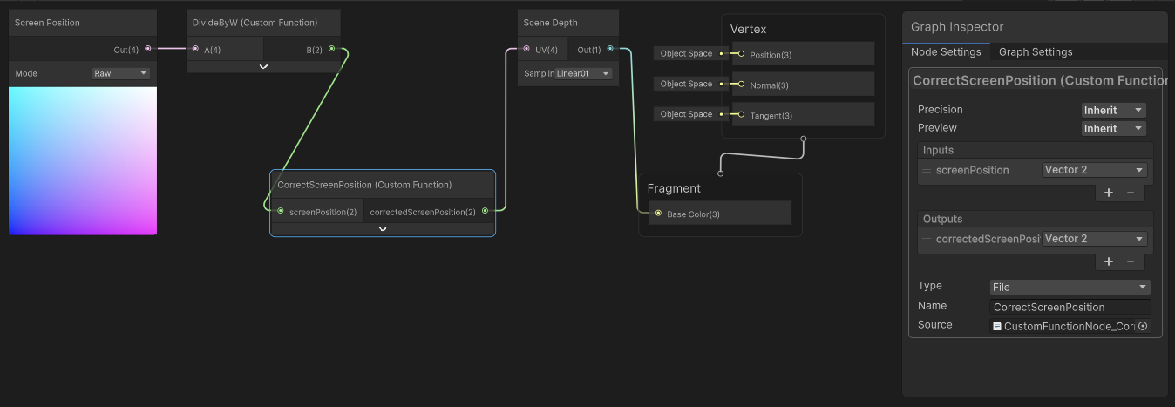Open the Mode dropdown set to Raw
Screen dimensions: 1175x407
click(121, 74)
